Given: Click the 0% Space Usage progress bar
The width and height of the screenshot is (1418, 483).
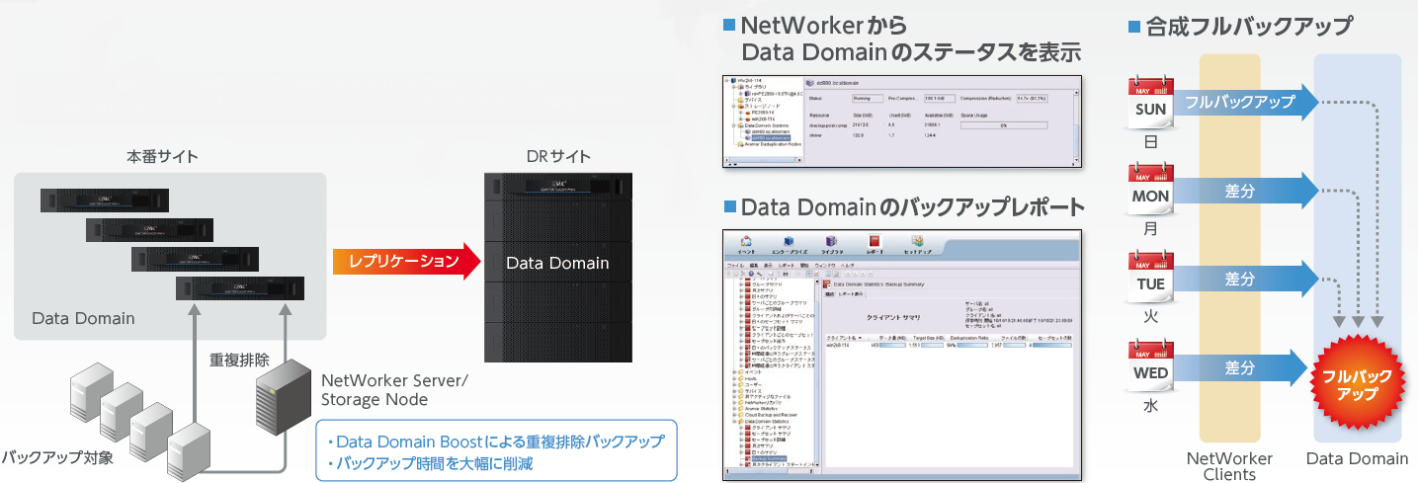Looking at the screenshot, I should tap(1004, 125).
